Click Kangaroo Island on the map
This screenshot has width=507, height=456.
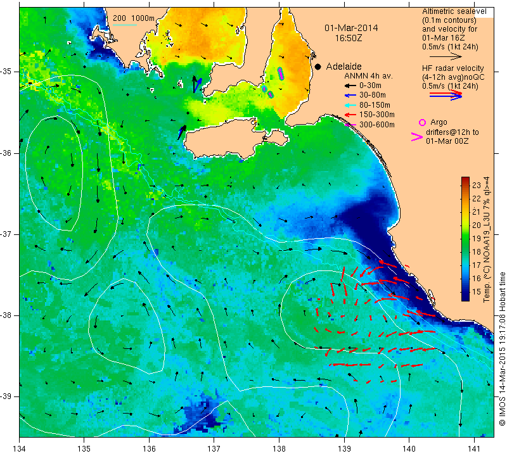click(226, 139)
